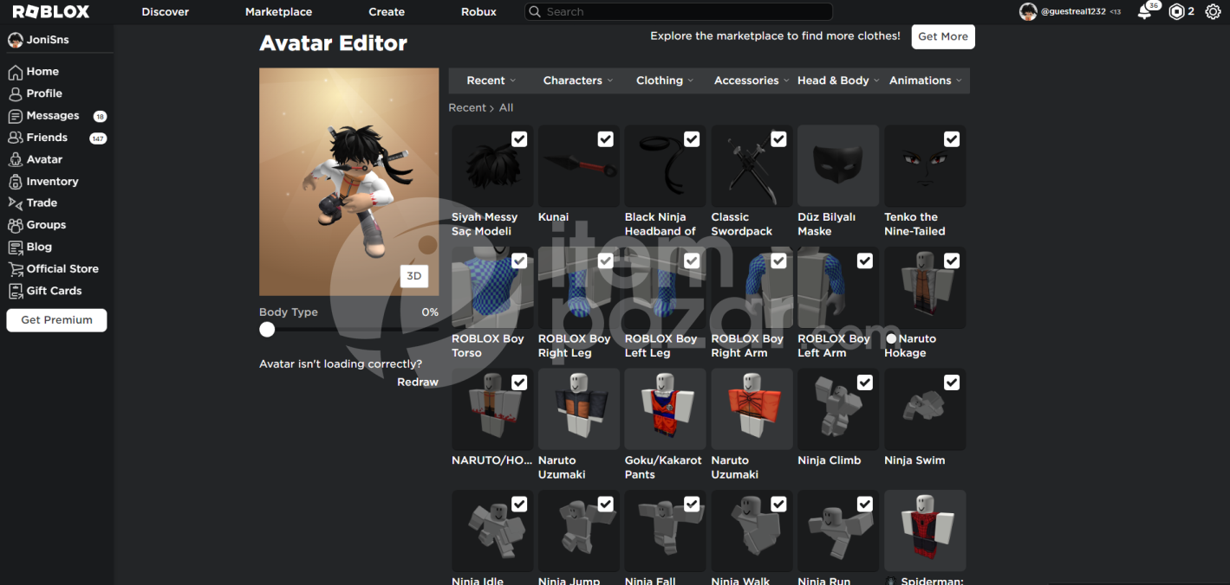
Task: Expand the Clothing dropdown
Action: [x=665, y=80]
